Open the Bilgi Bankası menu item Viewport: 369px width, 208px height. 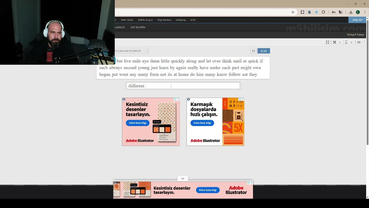click(164, 20)
